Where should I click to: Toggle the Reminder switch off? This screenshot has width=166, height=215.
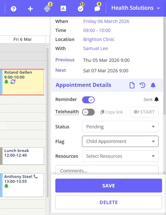point(88,100)
